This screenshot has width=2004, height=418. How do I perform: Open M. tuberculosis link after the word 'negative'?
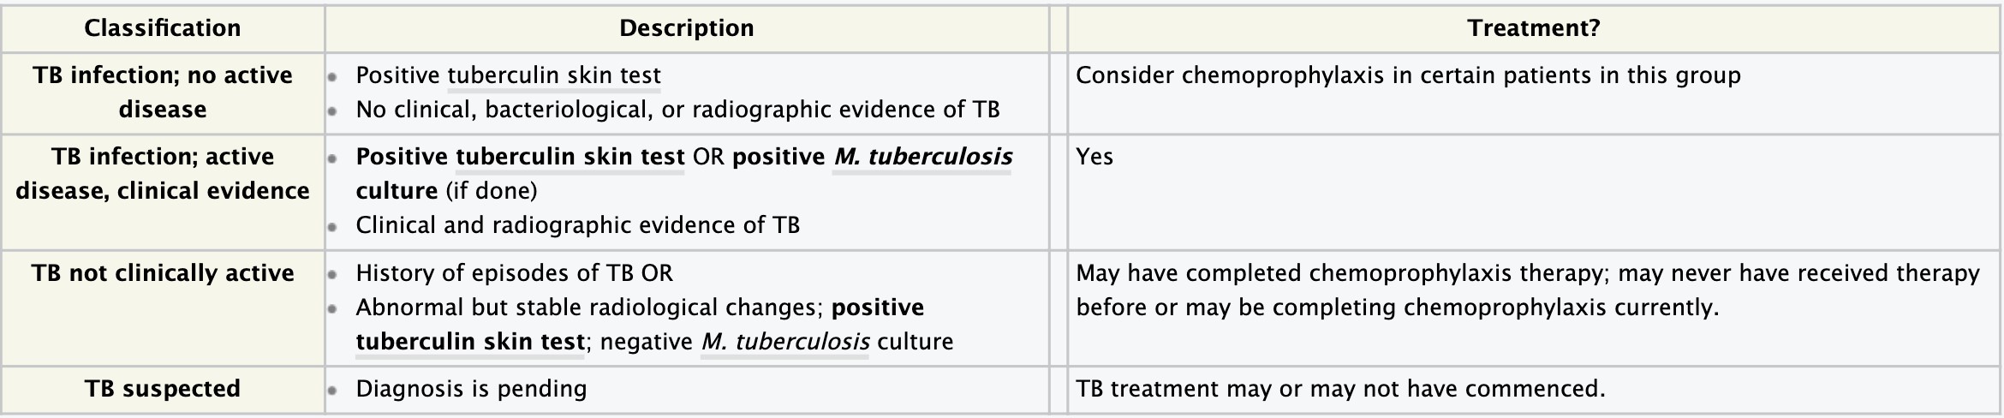(784, 342)
